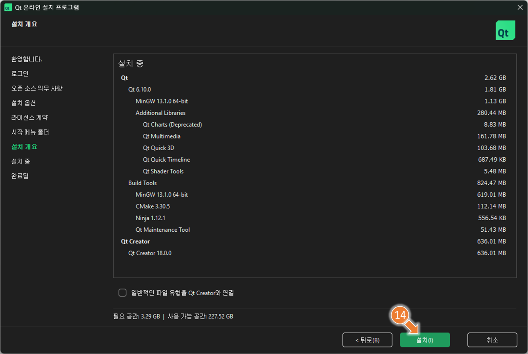This screenshot has height=354, width=528.
Task: Select the 로그인 step in sidebar
Action: tap(20, 74)
